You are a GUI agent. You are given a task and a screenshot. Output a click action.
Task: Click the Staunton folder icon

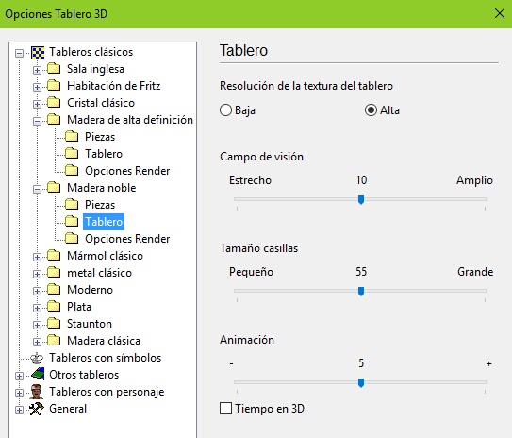tap(54, 323)
